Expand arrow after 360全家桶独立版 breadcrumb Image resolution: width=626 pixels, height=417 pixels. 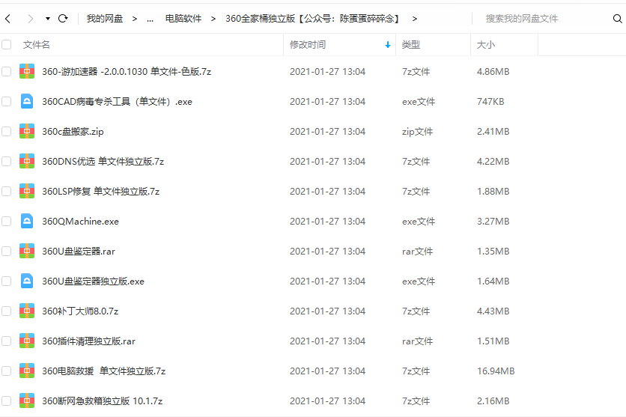click(x=414, y=19)
